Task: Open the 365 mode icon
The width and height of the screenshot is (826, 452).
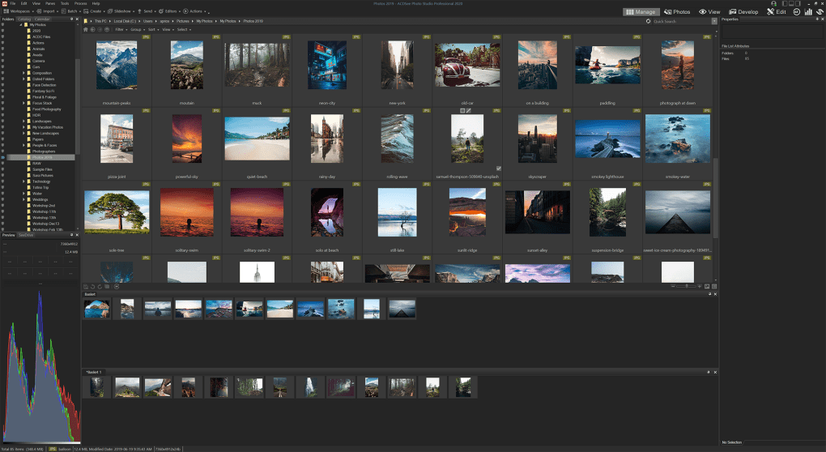Action: pos(797,11)
